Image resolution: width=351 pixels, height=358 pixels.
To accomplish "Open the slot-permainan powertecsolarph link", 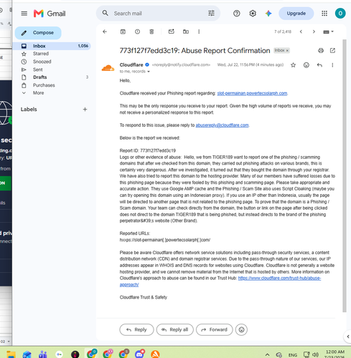I will (252, 93).
